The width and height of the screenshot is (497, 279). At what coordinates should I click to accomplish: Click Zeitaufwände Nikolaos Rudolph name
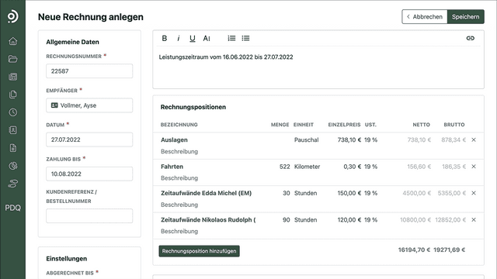tap(208, 219)
